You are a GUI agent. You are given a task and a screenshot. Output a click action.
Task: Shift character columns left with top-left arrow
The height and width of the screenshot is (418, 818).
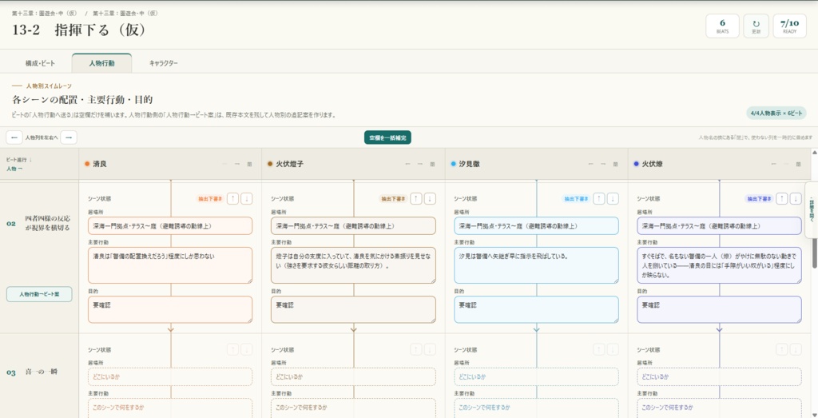tap(14, 137)
